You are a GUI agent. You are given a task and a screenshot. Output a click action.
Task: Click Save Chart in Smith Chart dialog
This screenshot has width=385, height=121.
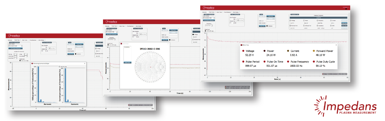127,62
